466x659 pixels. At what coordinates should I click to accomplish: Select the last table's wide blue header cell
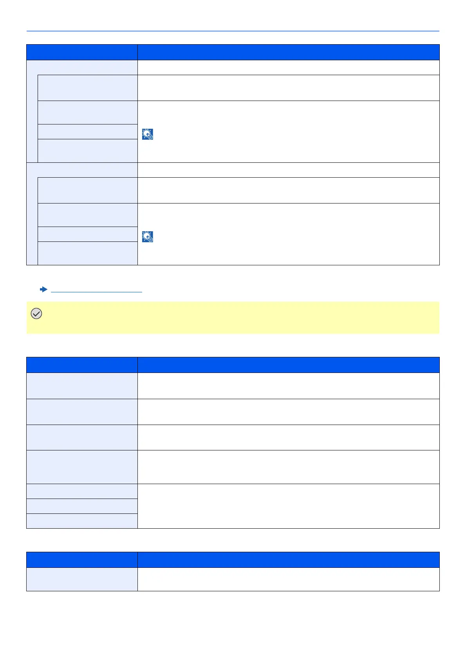[288, 560]
